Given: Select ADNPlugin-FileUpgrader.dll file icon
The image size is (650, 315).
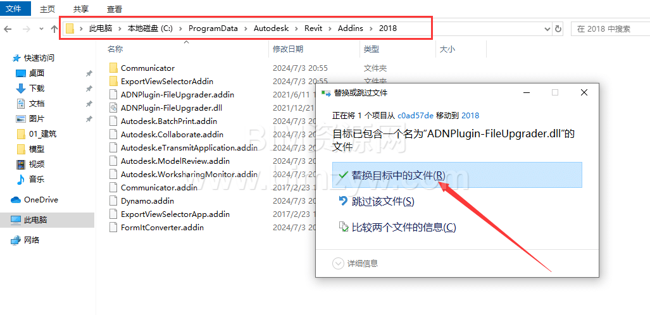Looking at the screenshot, I should (x=113, y=108).
